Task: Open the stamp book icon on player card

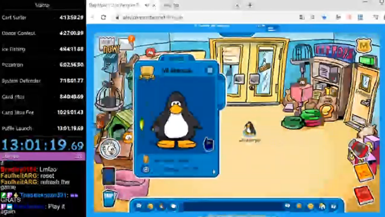Action: [x=146, y=169]
